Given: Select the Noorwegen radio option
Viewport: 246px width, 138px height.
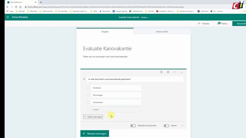Looking at the screenshot, I should click(x=88, y=95).
